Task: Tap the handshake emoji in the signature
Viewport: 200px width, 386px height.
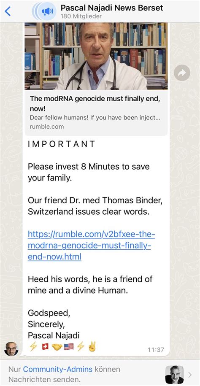Action: (x=57, y=347)
